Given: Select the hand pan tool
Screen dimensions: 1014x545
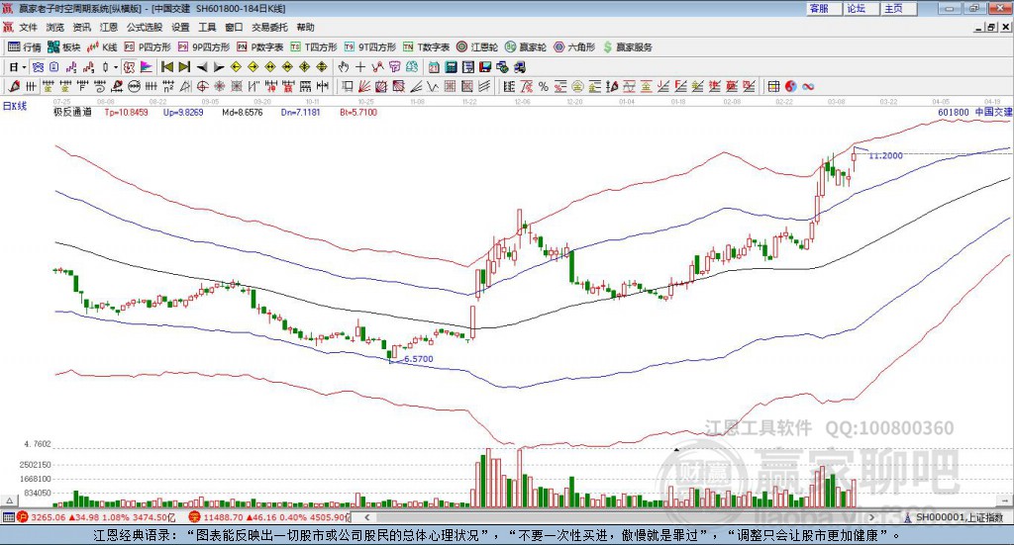Looking at the screenshot, I should tap(344, 67).
